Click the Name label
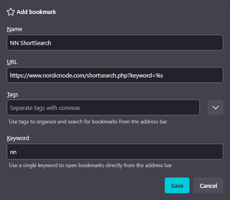Screen dimensions: 230x200 [14, 29]
